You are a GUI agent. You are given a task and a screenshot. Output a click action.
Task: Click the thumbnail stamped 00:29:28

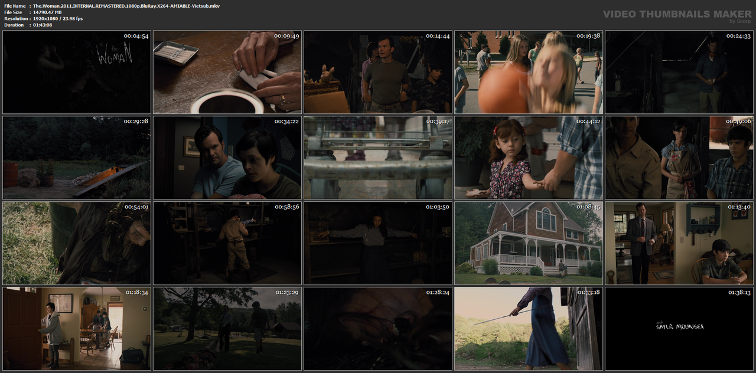click(x=77, y=158)
